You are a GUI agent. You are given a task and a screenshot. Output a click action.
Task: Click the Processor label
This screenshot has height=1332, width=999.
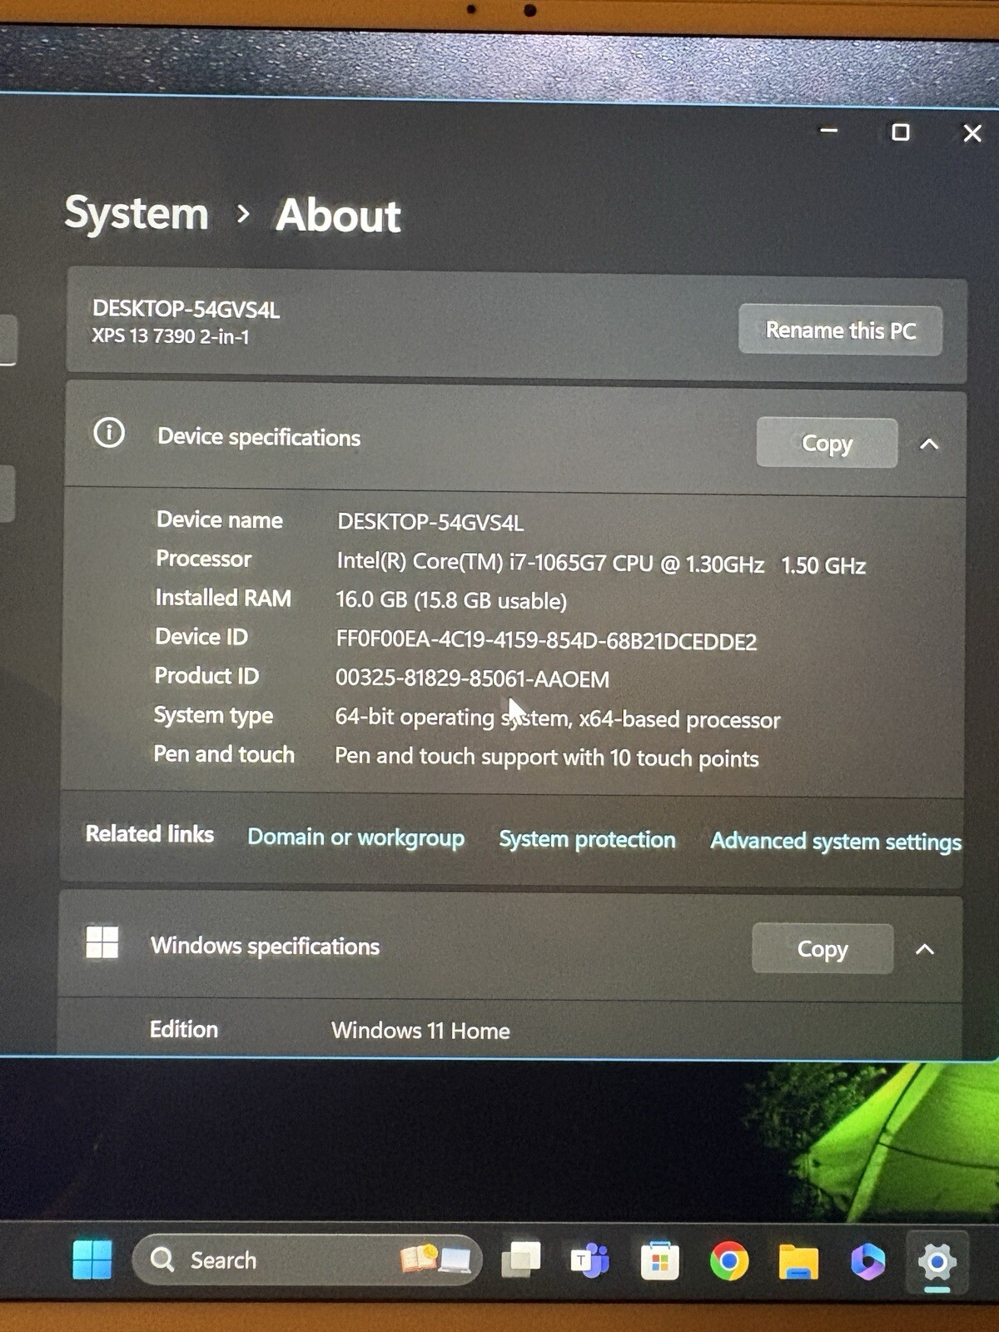click(x=204, y=559)
